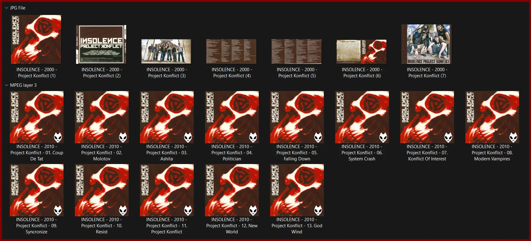The height and width of the screenshot is (241, 531).
Task: Select 13. God Wind MP3 icon
Action: 297,190
